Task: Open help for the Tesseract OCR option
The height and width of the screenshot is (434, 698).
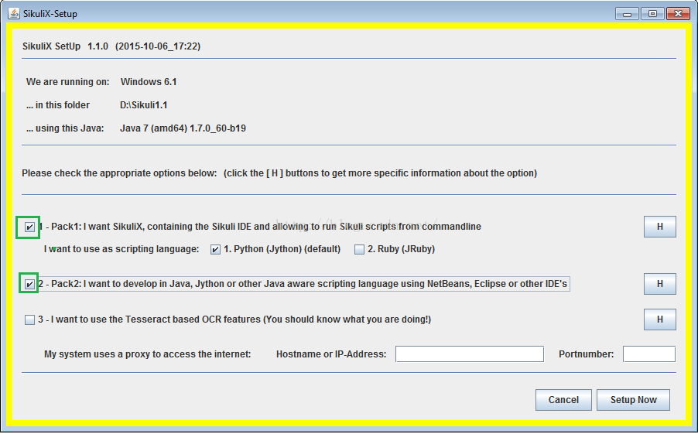Action: point(660,320)
